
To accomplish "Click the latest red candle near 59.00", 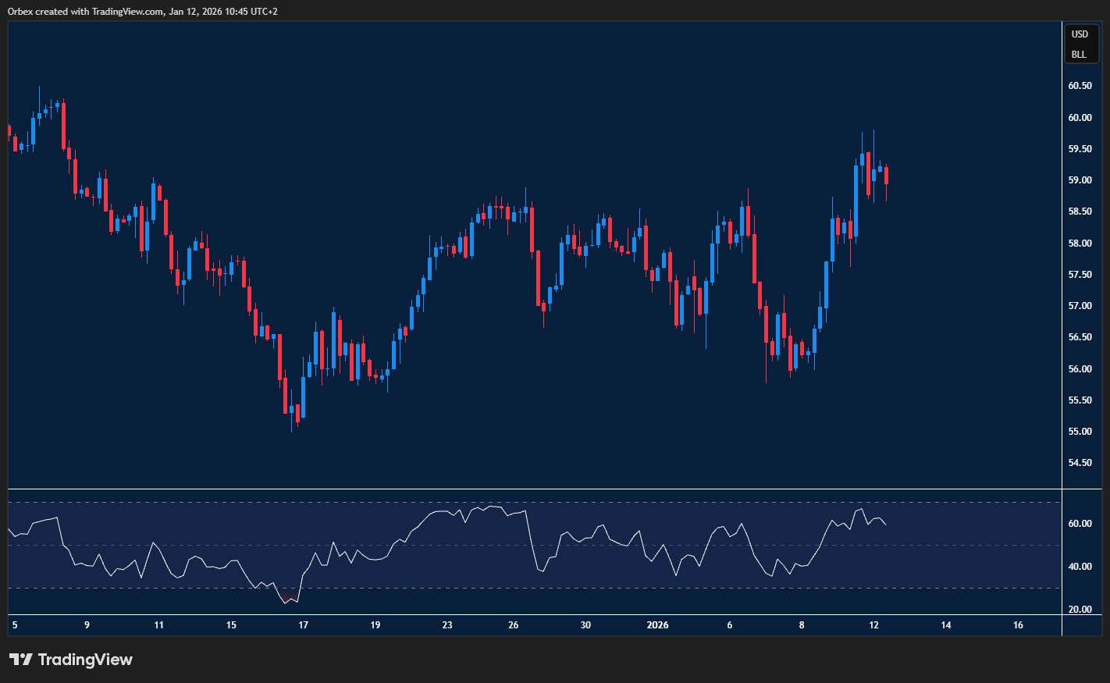I will [x=886, y=176].
